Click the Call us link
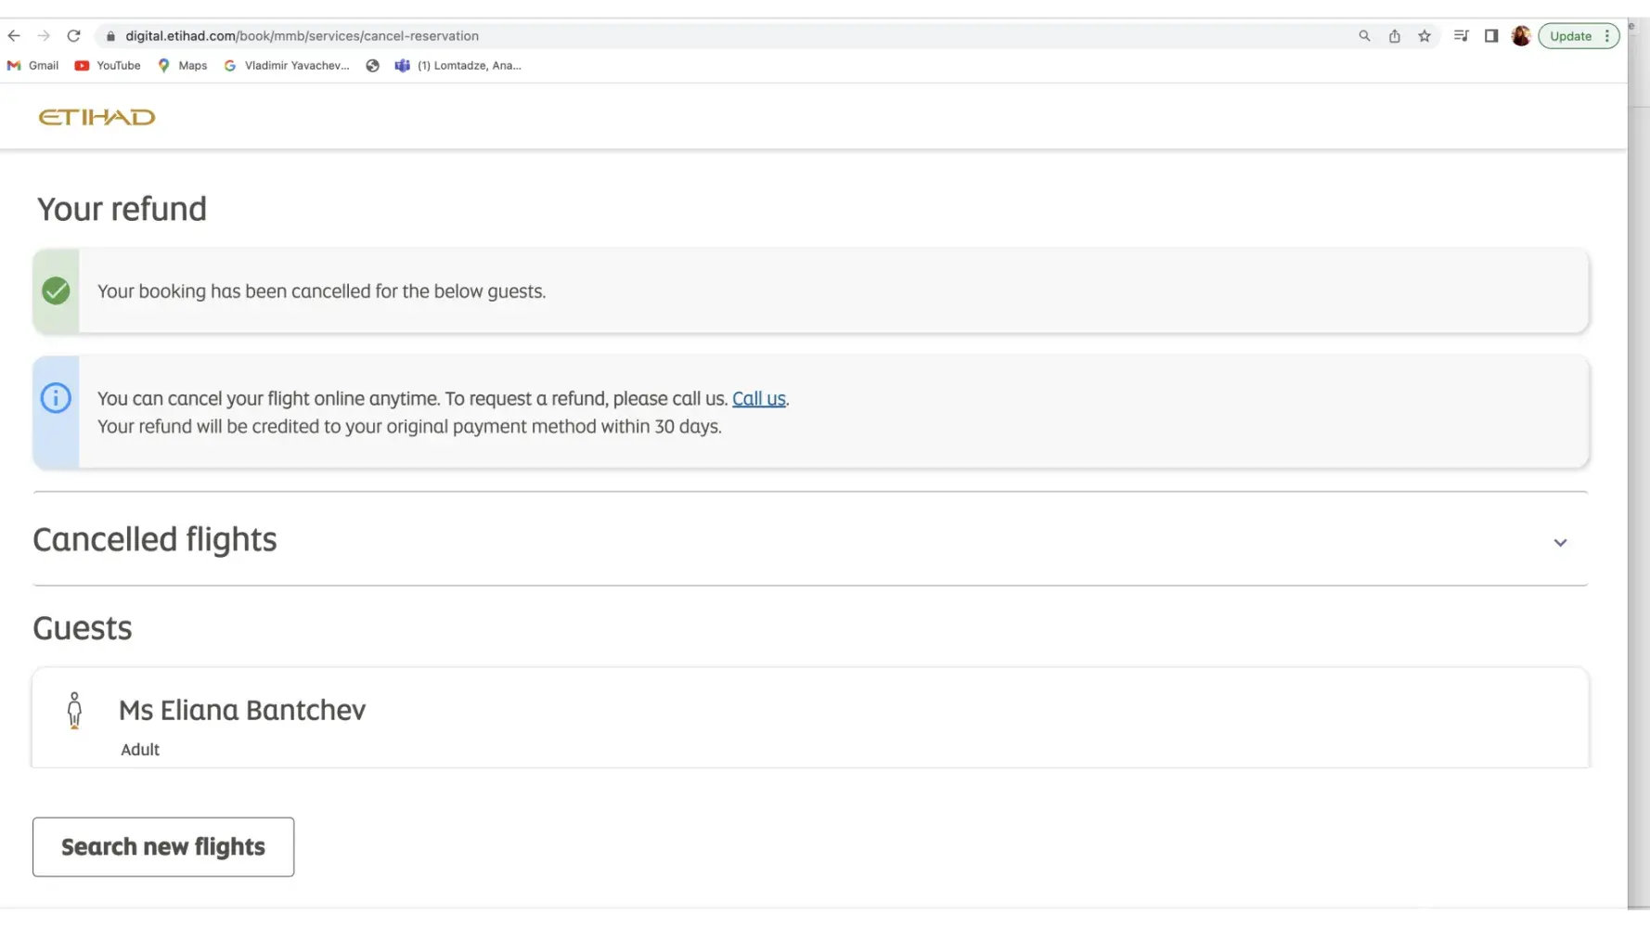This screenshot has width=1650, height=928. [x=758, y=399]
